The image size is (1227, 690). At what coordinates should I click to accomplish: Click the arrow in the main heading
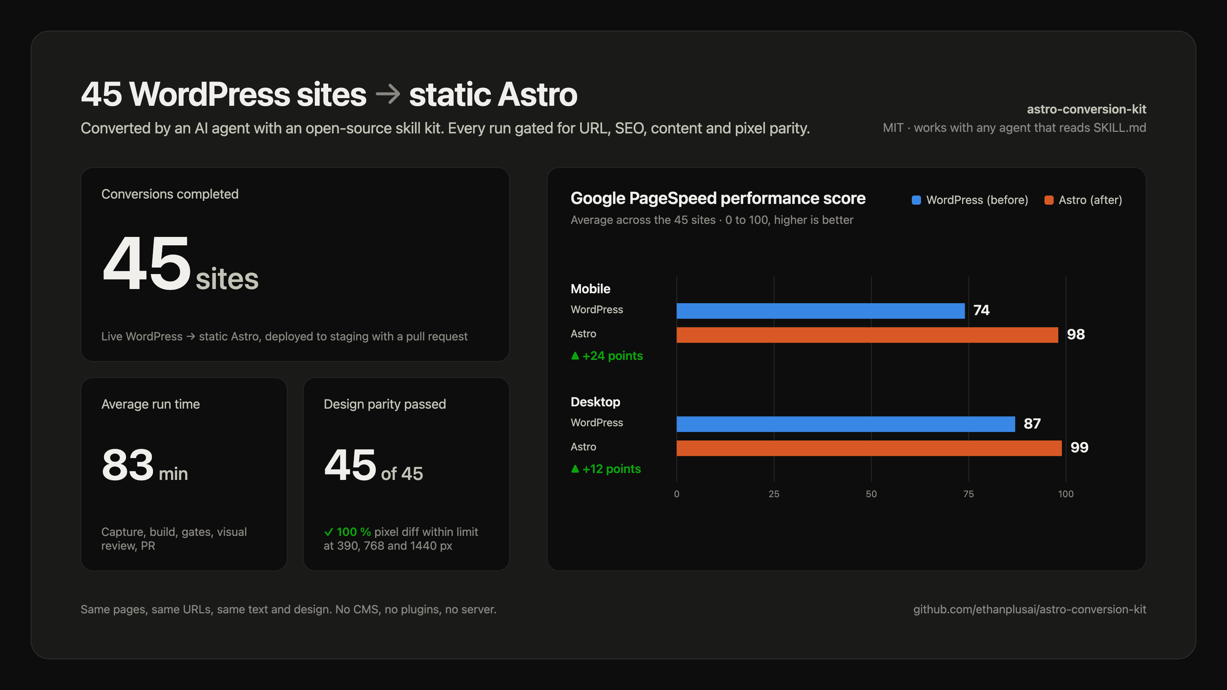[x=388, y=94]
